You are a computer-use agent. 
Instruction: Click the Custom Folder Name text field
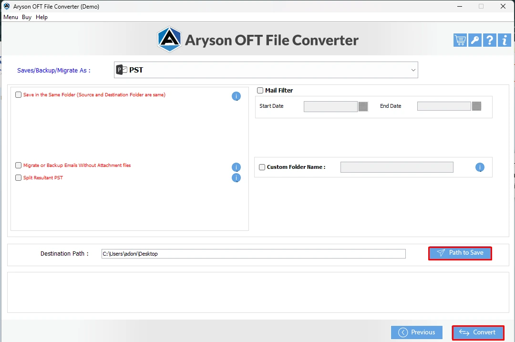pyautogui.click(x=397, y=167)
